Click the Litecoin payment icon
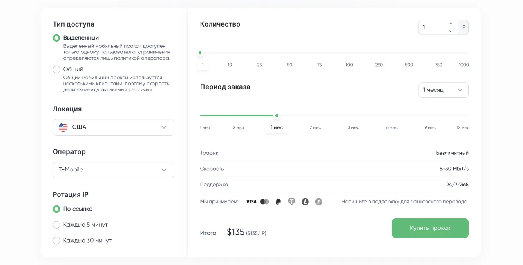Screen dimensions: 523x265 (x=305, y=202)
